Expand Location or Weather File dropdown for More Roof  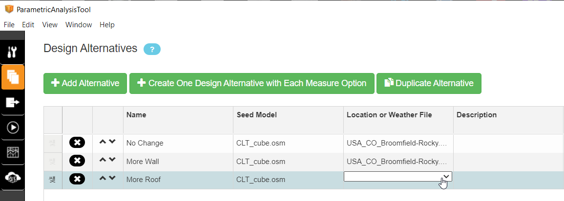click(446, 177)
